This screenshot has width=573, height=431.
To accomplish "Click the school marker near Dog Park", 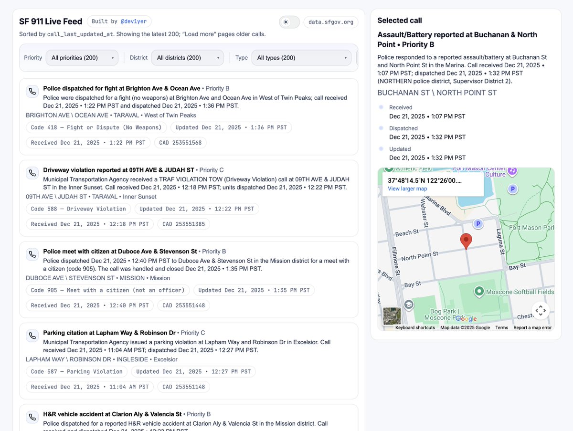I will [408, 304].
